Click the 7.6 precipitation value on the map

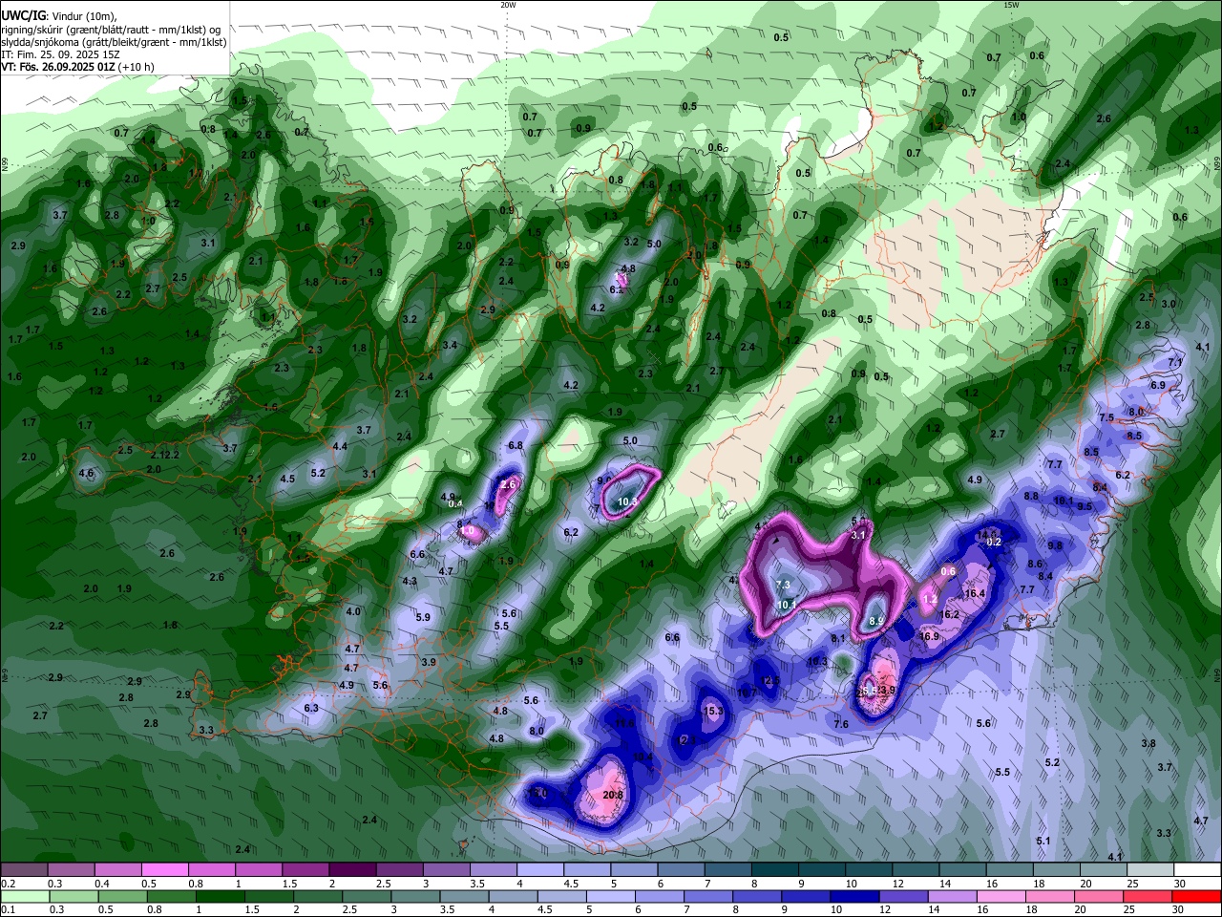tap(841, 724)
